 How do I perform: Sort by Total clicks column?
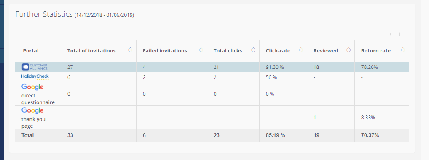pos(253,50)
